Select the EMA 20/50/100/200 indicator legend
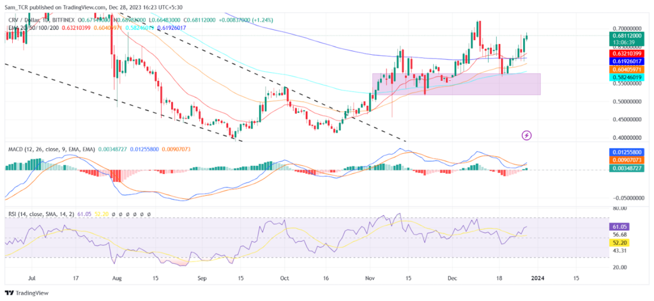654x301 pixels. pyautogui.click(x=34, y=27)
